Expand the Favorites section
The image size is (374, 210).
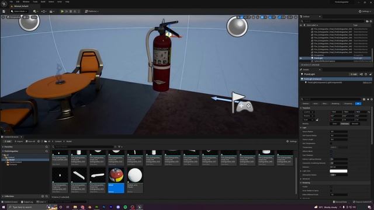tap(3, 147)
